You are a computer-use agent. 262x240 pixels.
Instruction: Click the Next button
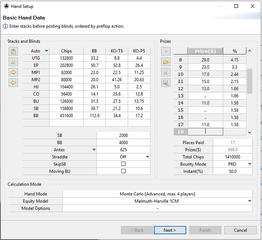tap(170, 230)
